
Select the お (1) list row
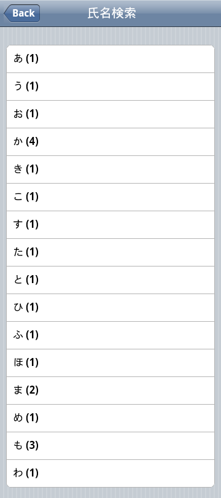pyautogui.click(x=110, y=114)
